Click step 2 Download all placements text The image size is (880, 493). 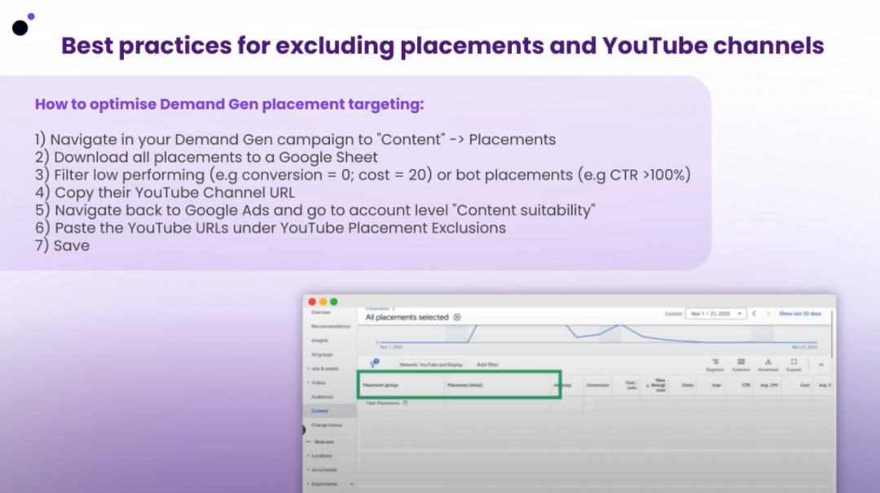pos(206,157)
